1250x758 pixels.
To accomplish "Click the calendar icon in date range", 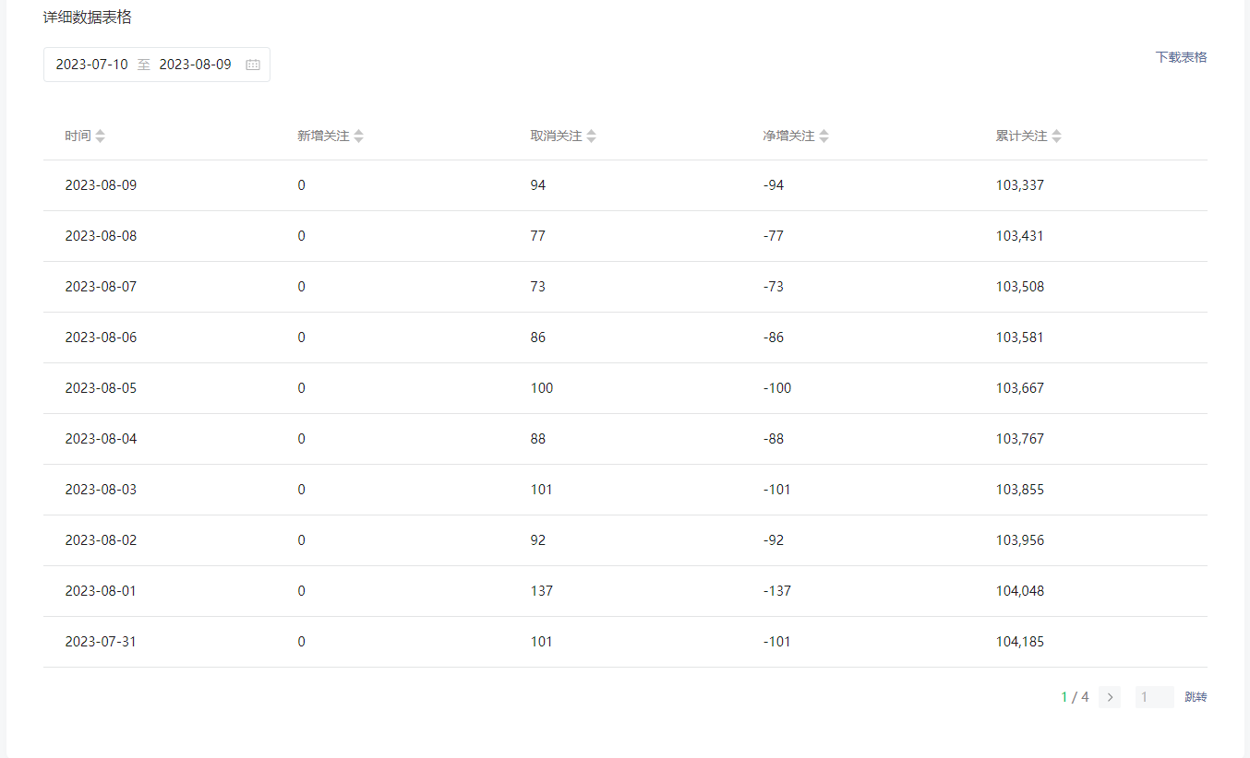I will coord(253,65).
